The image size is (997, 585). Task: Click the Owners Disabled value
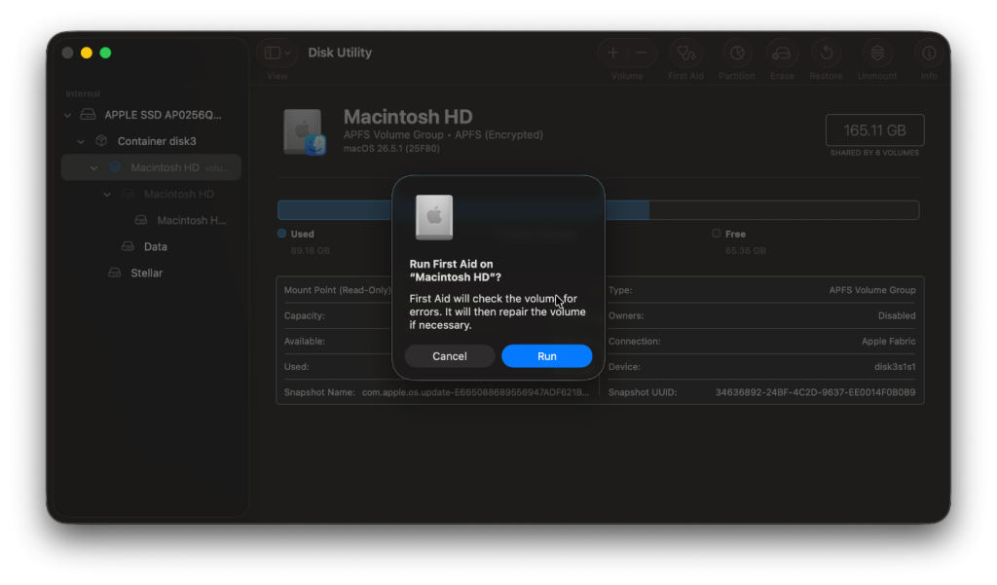click(897, 316)
